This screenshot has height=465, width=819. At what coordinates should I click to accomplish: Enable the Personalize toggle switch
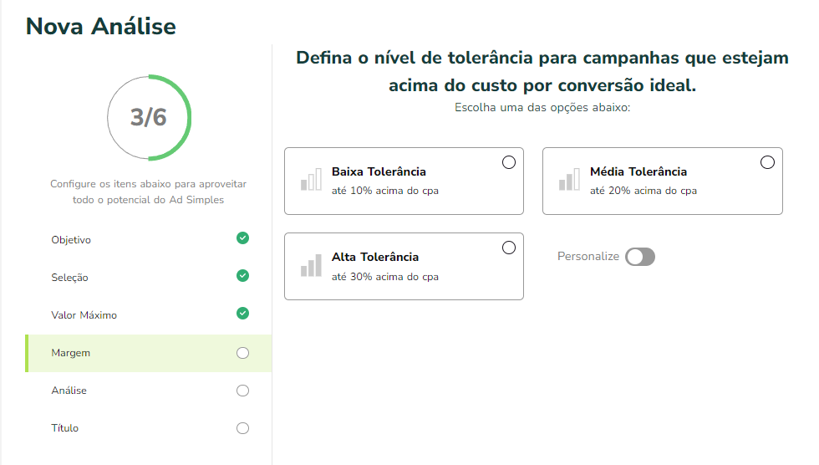coord(640,257)
